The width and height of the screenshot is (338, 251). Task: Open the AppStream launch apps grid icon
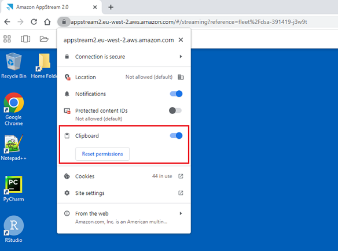click(x=7, y=39)
